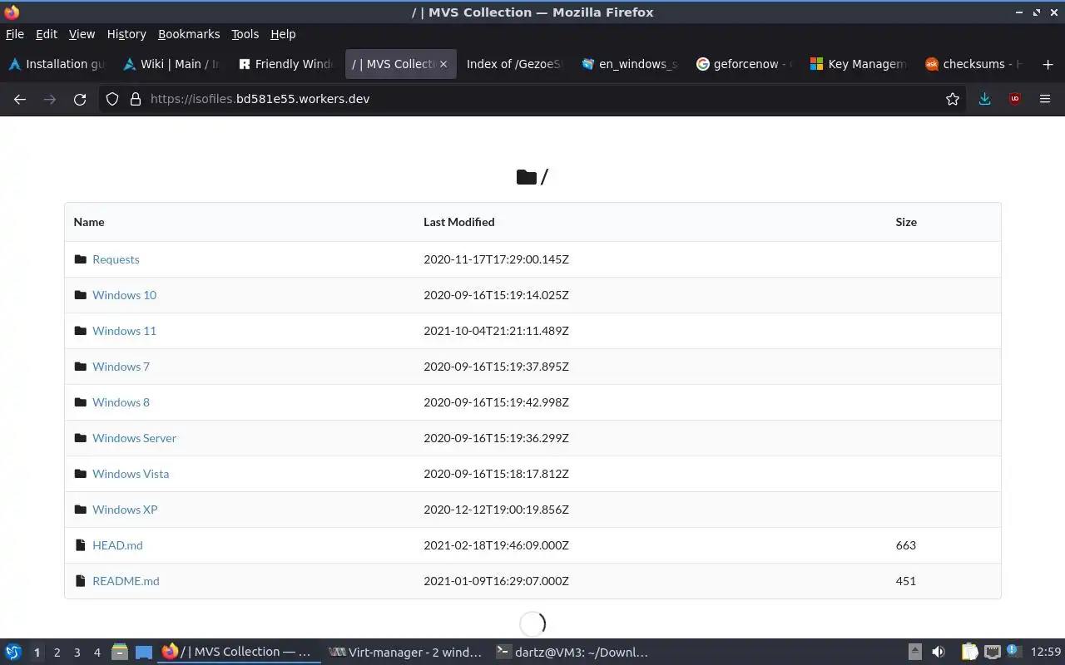Open the Help menu
1065x665 pixels.
pos(283,34)
